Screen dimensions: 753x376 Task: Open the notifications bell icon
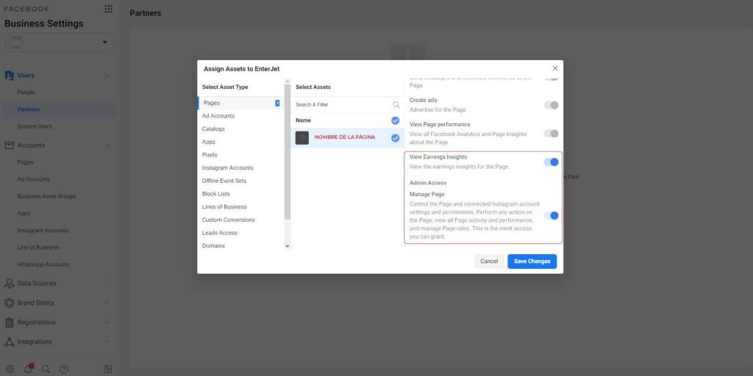(28, 369)
